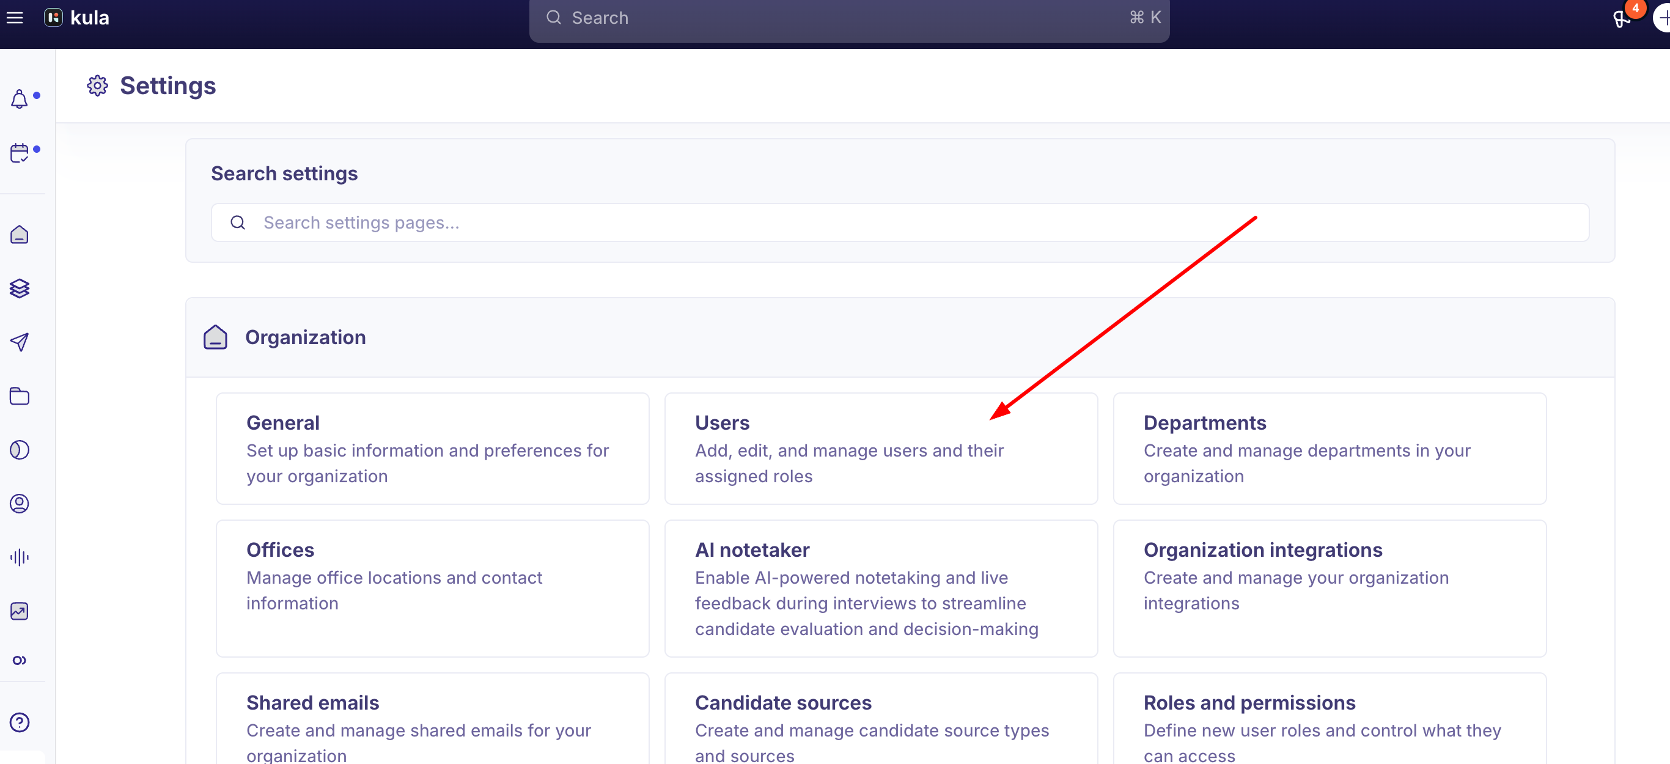Image resolution: width=1670 pixels, height=764 pixels.
Task: Open the Users settings card
Action: pos(881,449)
